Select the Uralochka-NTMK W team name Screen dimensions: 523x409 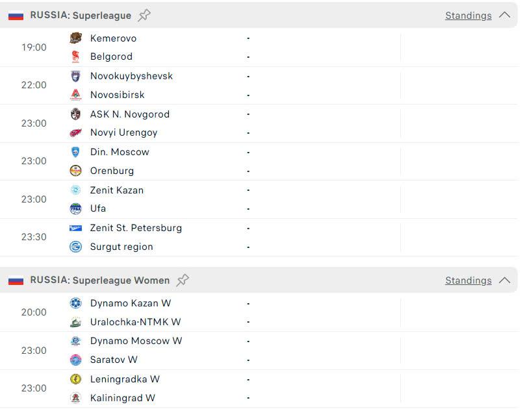click(x=135, y=322)
